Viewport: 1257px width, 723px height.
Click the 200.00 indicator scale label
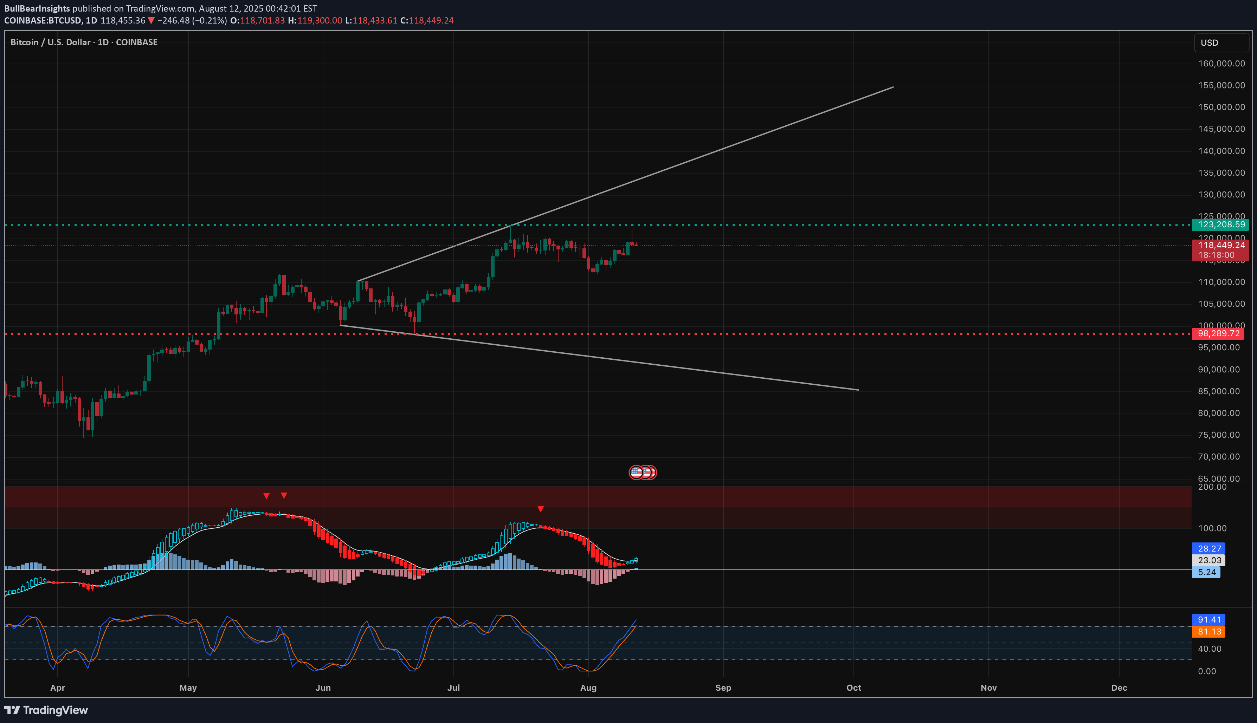1212,487
